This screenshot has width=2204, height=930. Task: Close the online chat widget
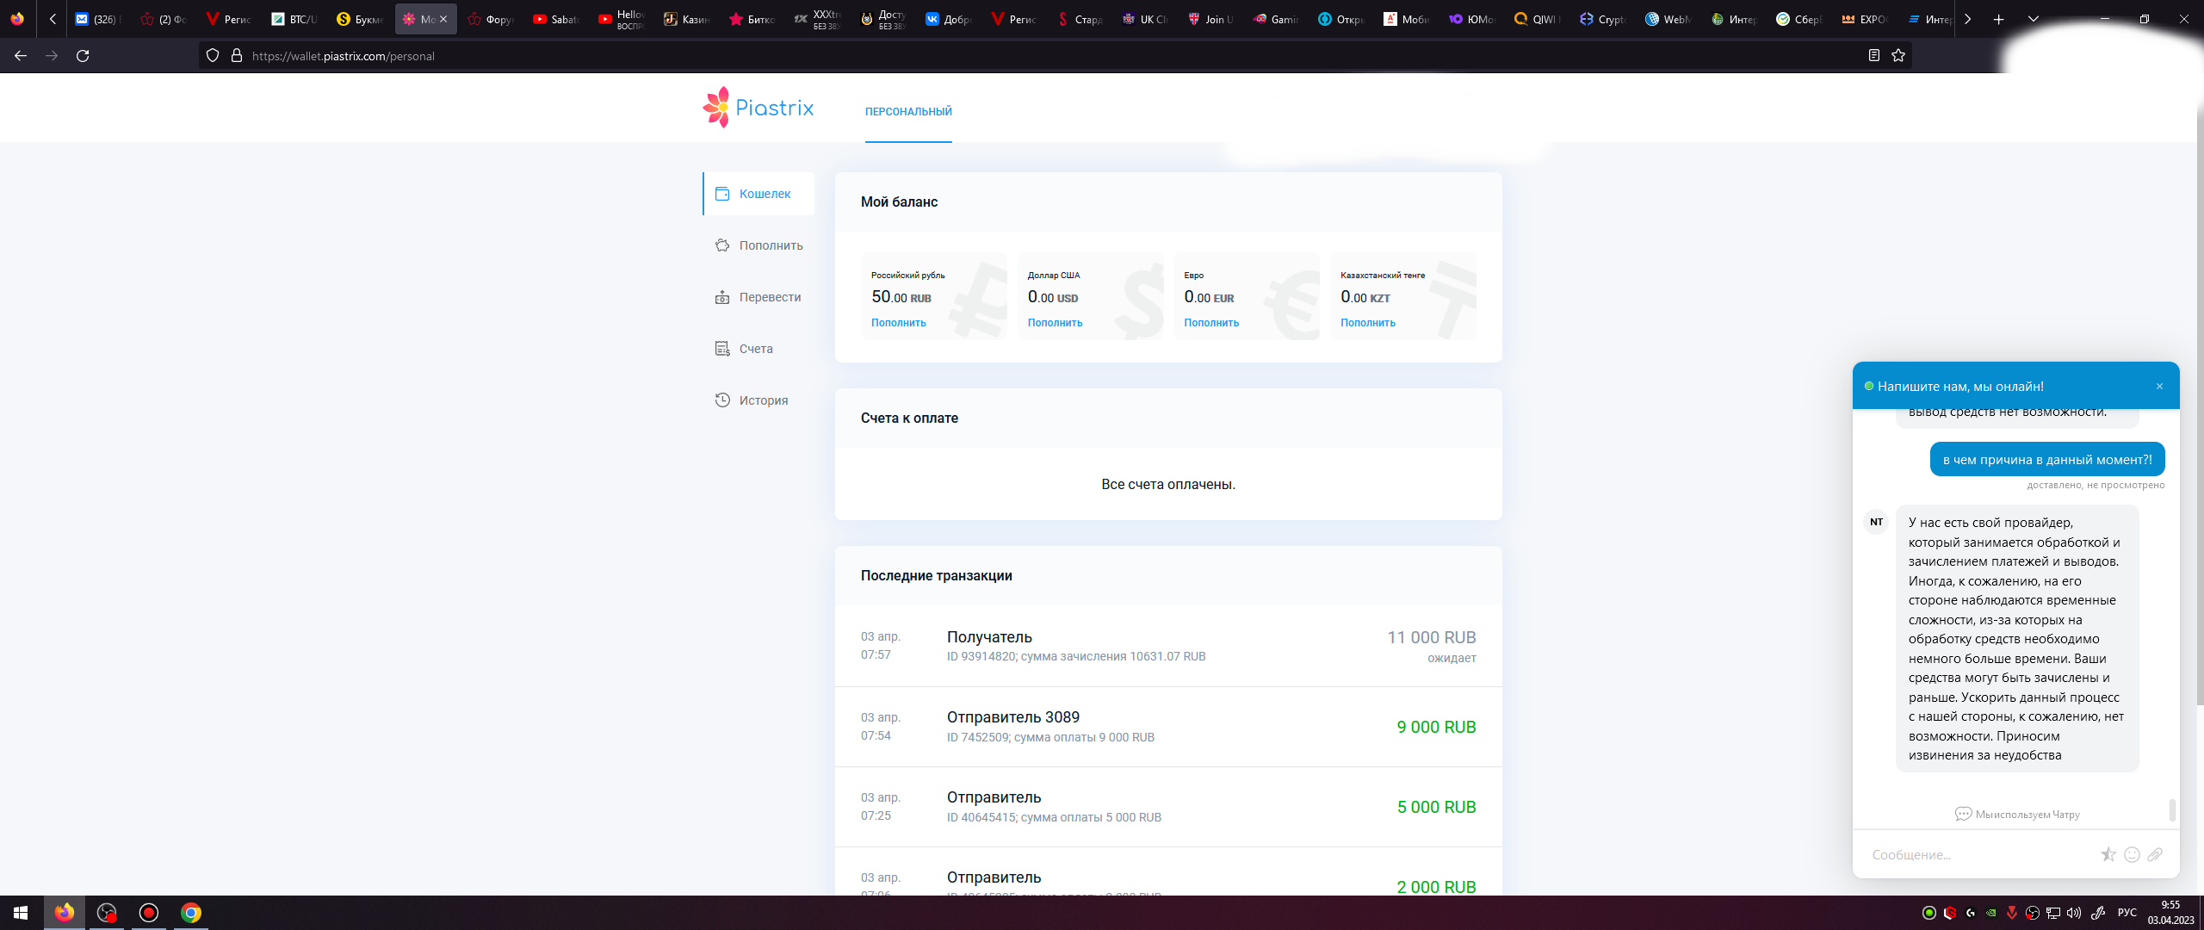click(2159, 387)
